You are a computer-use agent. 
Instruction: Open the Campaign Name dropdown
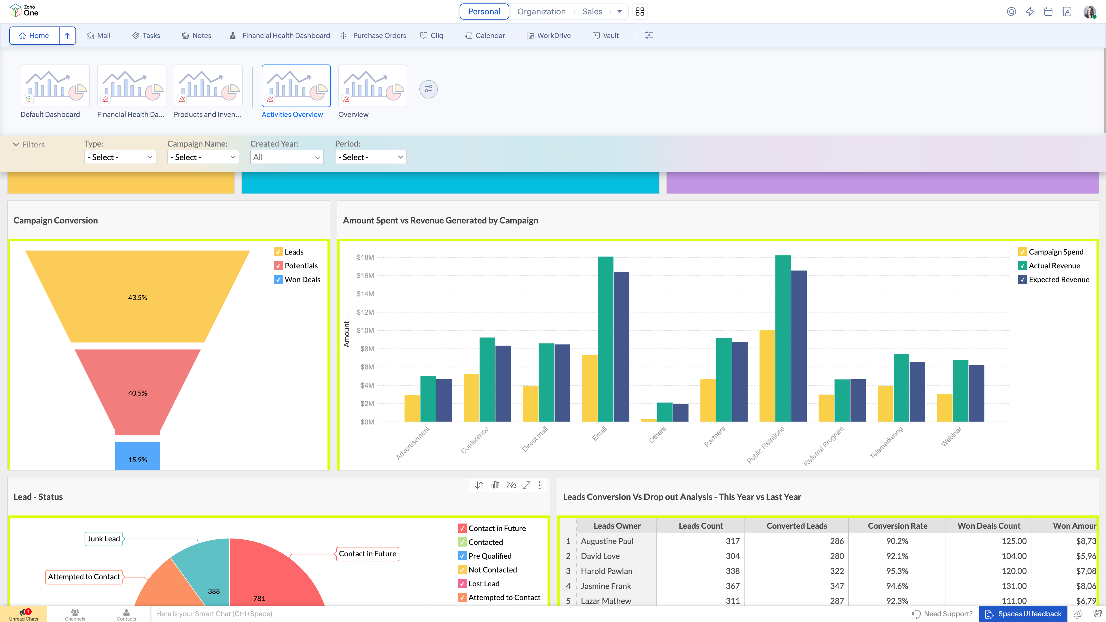click(203, 157)
